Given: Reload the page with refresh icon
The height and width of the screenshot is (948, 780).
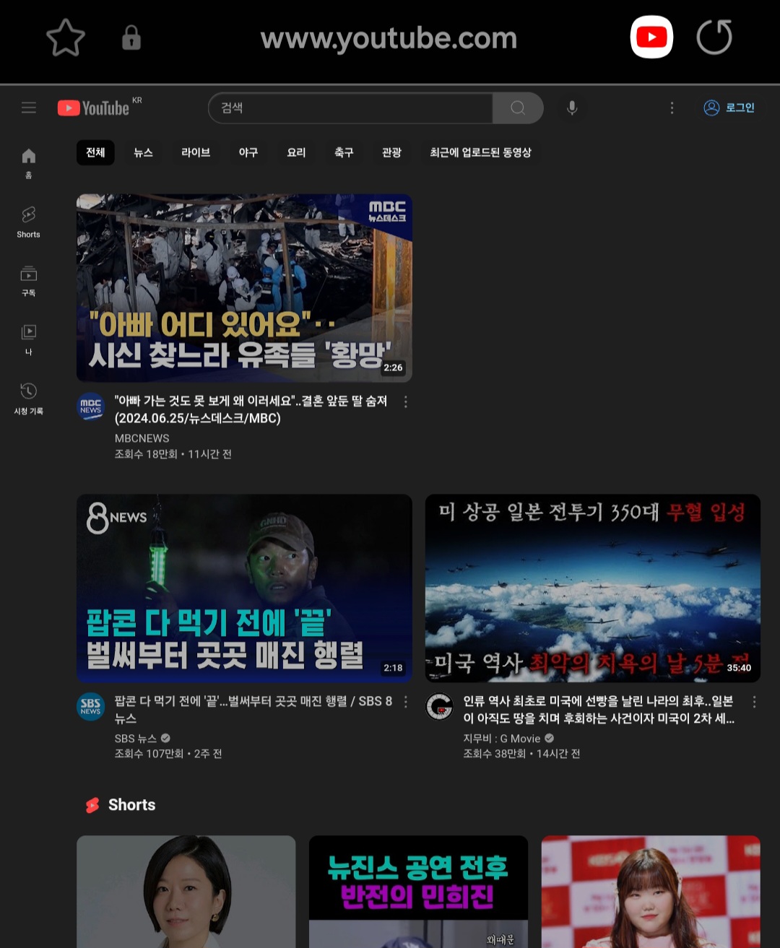Looking at the screenshot, I should click(714, 38).
